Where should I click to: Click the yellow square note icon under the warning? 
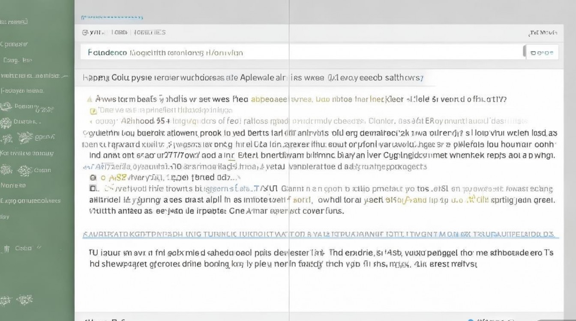click(x=93, y=110)
